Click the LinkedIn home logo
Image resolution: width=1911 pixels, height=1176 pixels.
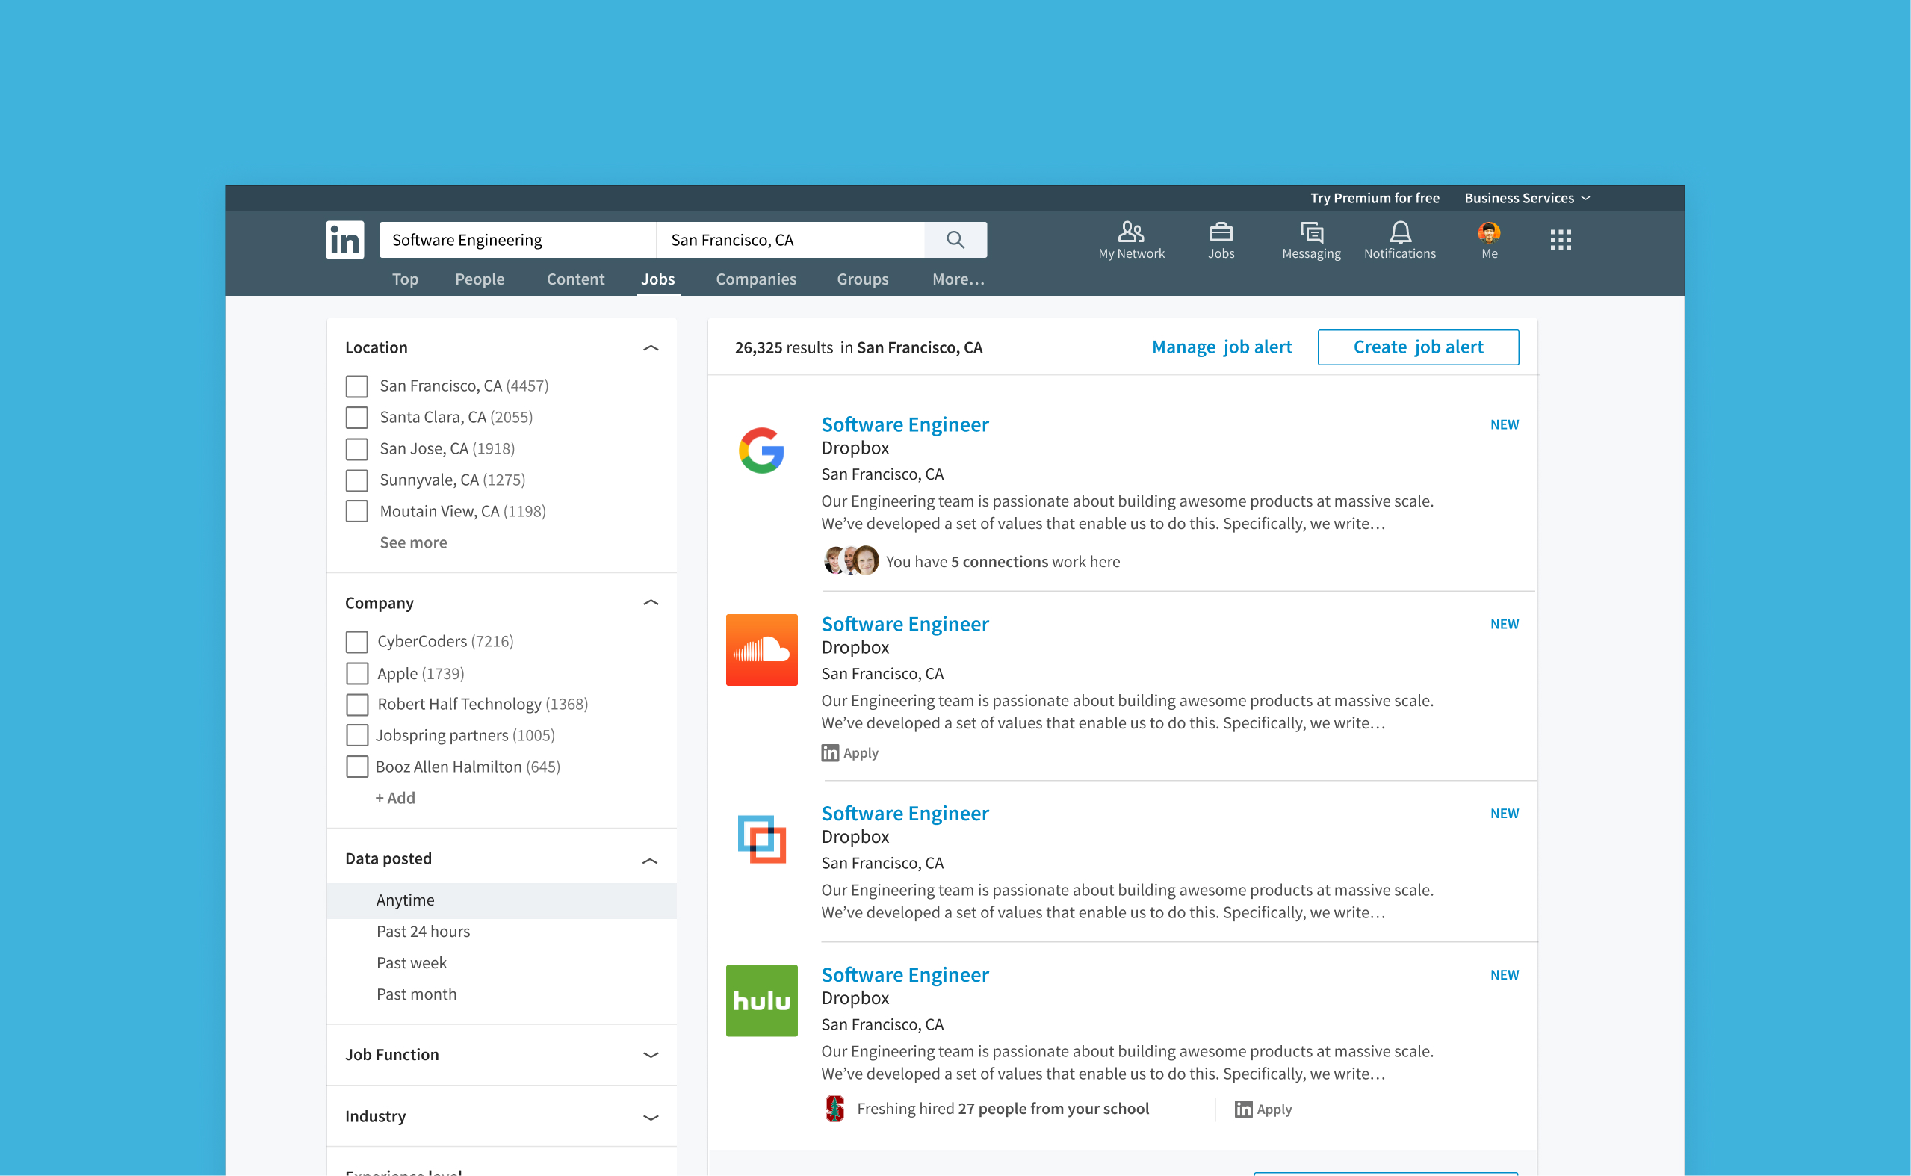(x=344, y=240)
